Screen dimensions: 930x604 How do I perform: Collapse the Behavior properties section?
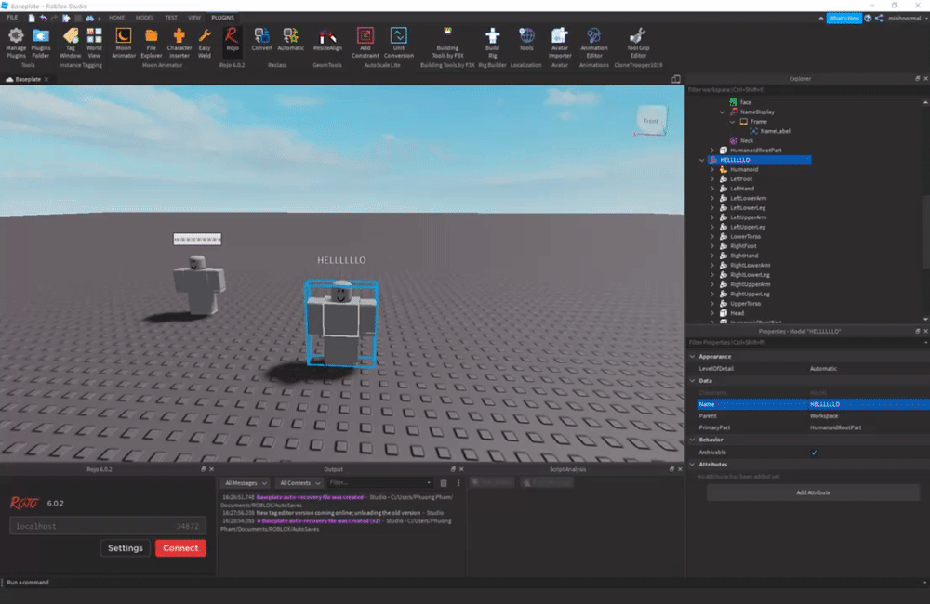pos(692,440)
